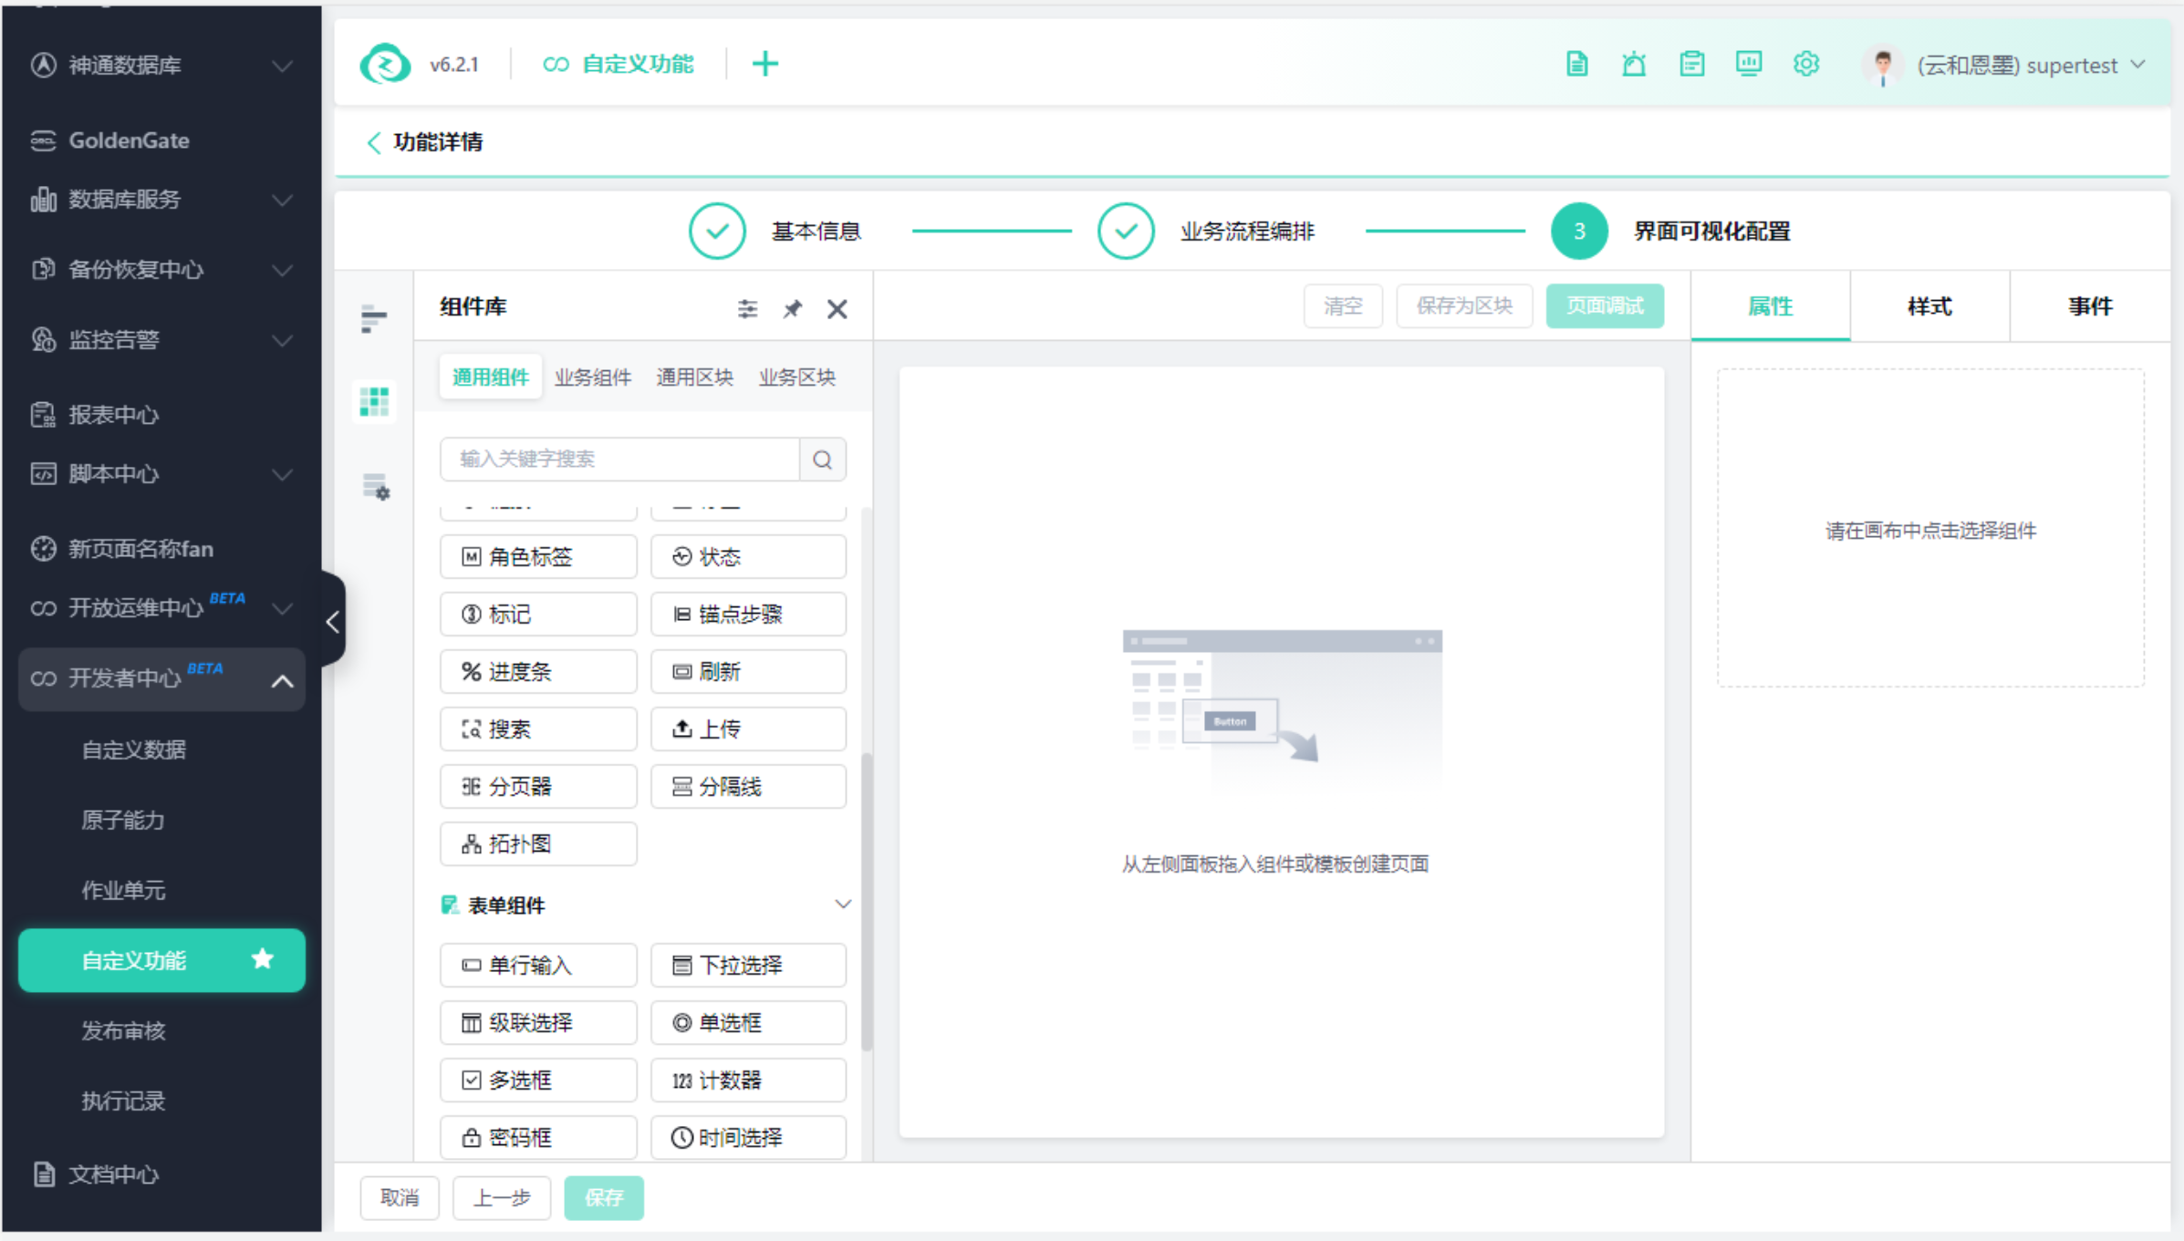The width and height of the screenshot is (2184, 1241).
Task: Click the search magnifier in component search
Action: tap(822, 460)
